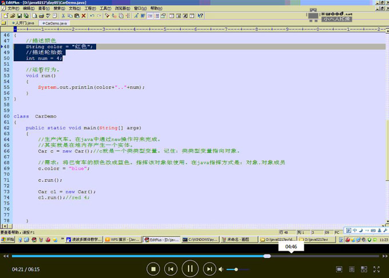
Task: Click the EditPlus taskbar button
Action: 161,240
